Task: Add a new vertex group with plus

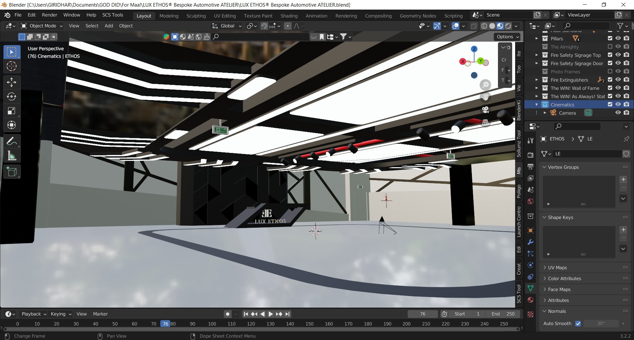Action: pos(623,179)
